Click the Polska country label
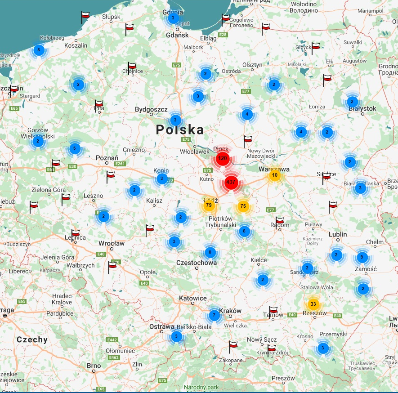The image size is (398, 393). pos(180,130)
